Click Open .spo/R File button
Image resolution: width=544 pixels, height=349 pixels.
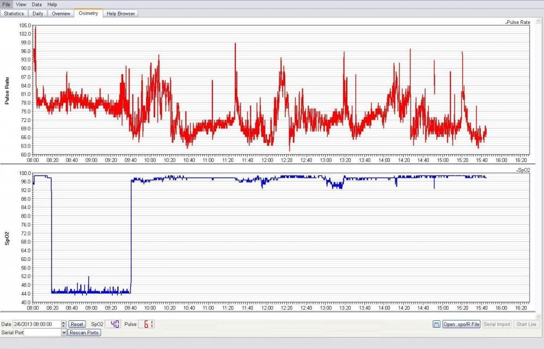pyautogui.click(x=462, y=324)
